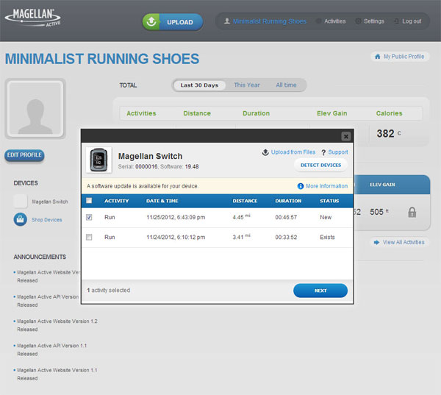Click the Elev Gain column heading in the totals
The height and width of the screenshot is (395, 441).
click(x=332, y=113)
